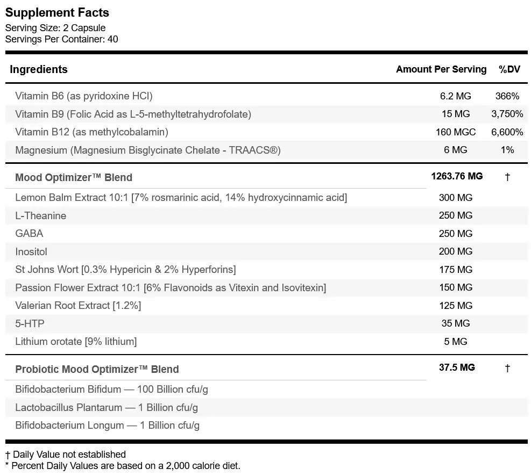
Task: Click the St Johns Wort ingredient row
Action: click(266, 270)
